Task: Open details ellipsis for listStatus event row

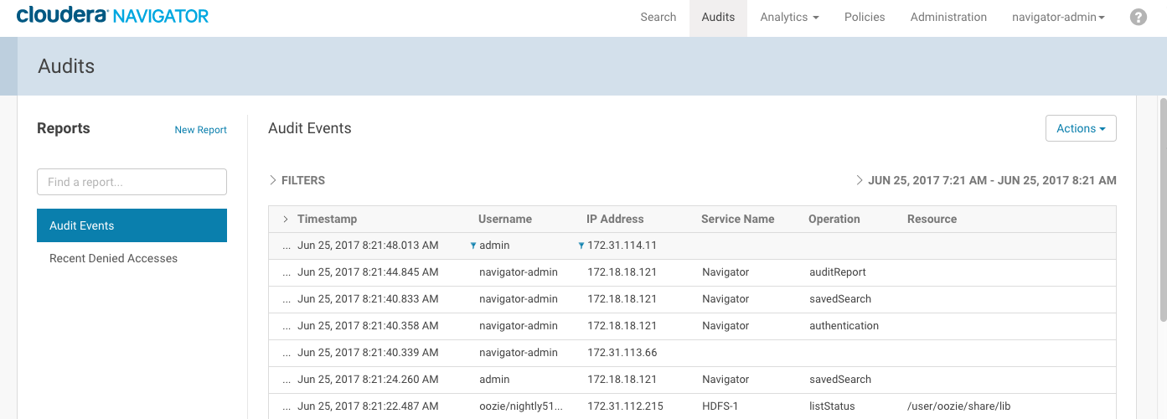Action: point(287,406)
